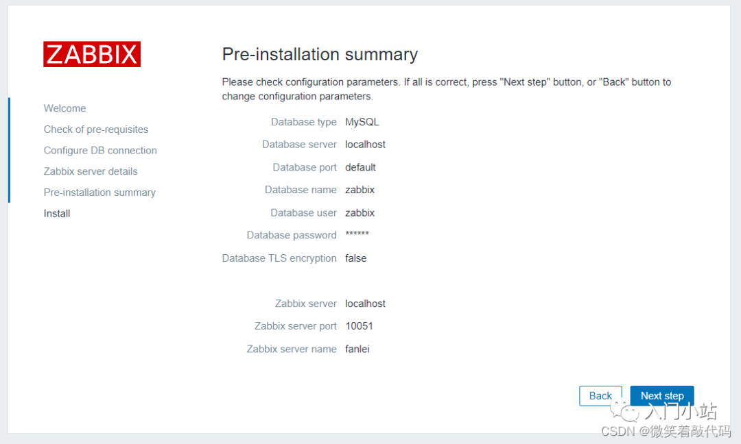Click the Database port default value
Image resolution: width=741 pixels, height=444 pixels.
361,167
